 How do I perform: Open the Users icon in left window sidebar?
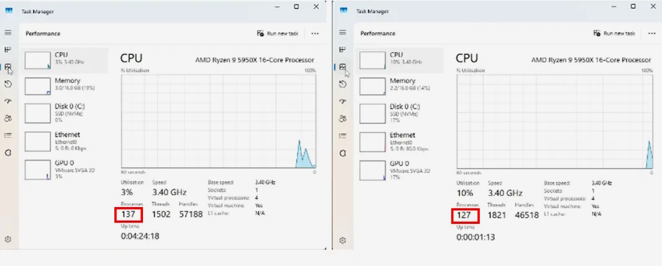click(x=8, y=118)
